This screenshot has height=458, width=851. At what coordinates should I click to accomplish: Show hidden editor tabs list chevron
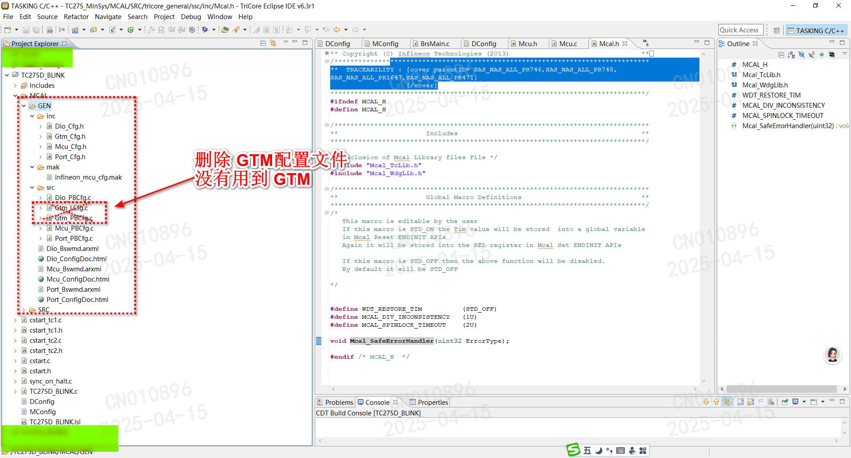pos(646,43)
